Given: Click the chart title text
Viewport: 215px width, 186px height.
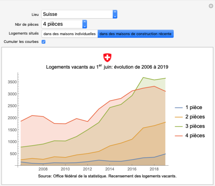Looking at the screenshot, I should coord(107,67).
